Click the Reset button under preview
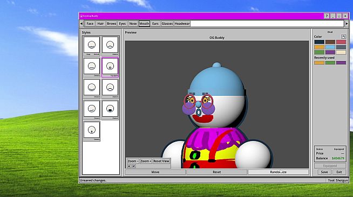 tap(216, 172)
